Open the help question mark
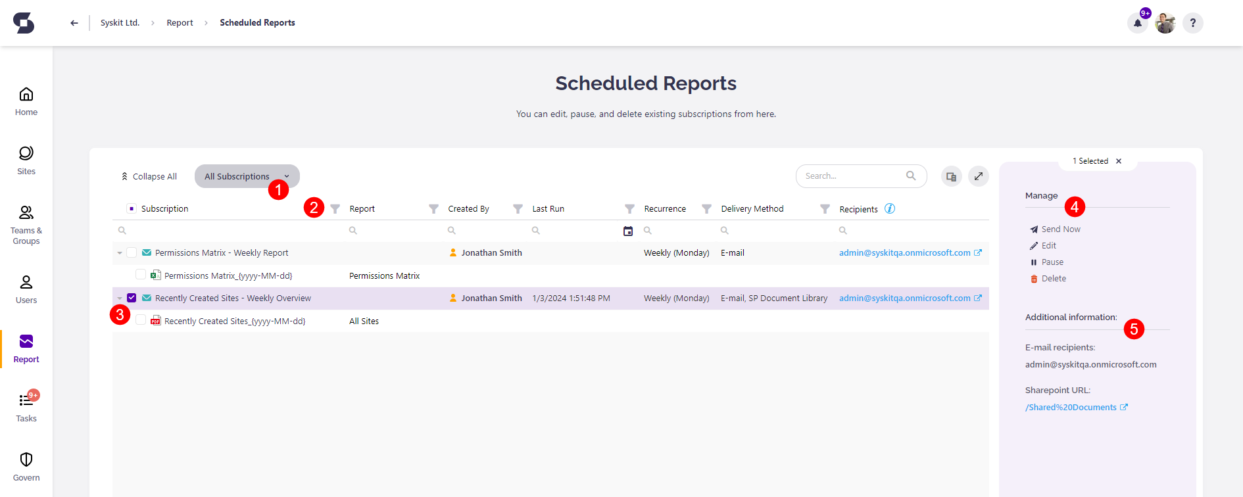Viewport: 1243px width, 497px height. click(x=1193, y=23)
